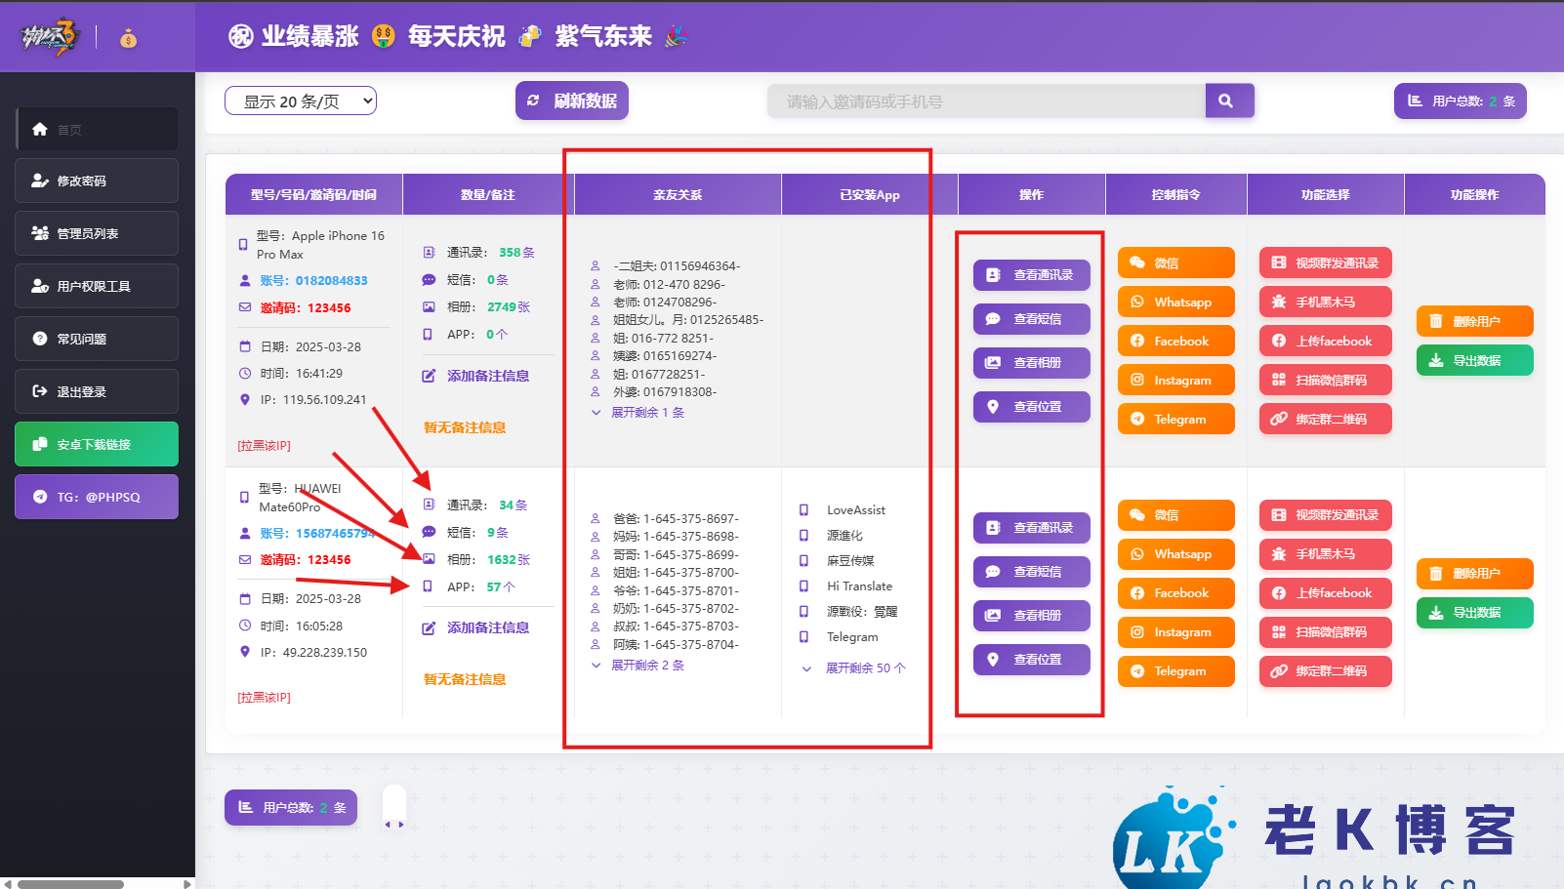Image resolution: width=1564 pixels, height=889 pixels.
Task: Click the sidebar horizontal scrollbar
Action: click(70, 884)
